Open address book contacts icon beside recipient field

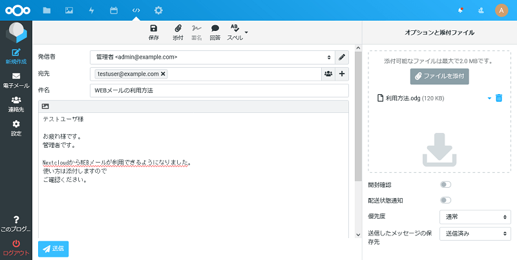pos(328,74)
